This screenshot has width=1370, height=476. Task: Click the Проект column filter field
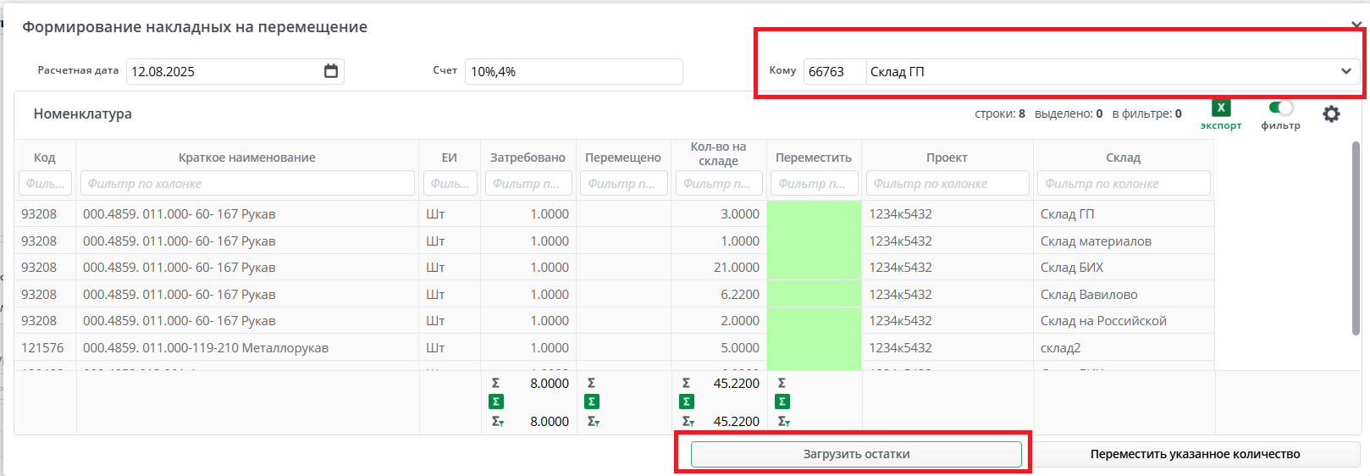coord(947,183)
